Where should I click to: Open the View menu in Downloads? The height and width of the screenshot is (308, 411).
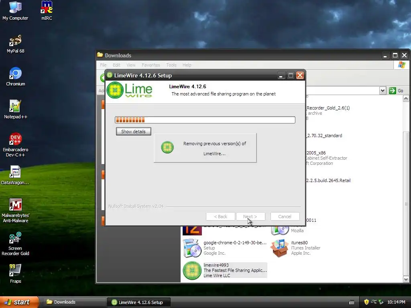click(x=131, y=65)
